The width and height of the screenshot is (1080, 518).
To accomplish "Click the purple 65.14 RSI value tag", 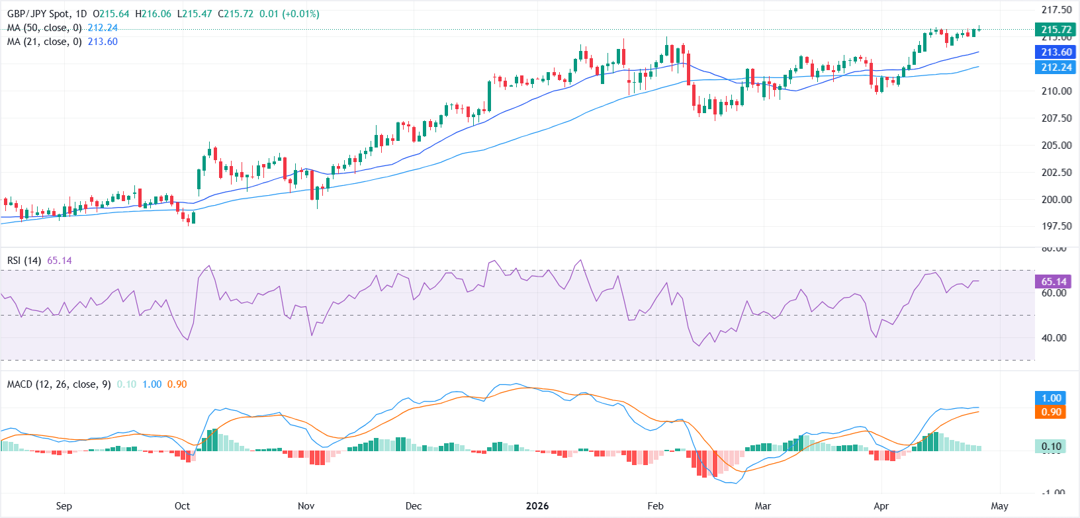I will 1054,282.
